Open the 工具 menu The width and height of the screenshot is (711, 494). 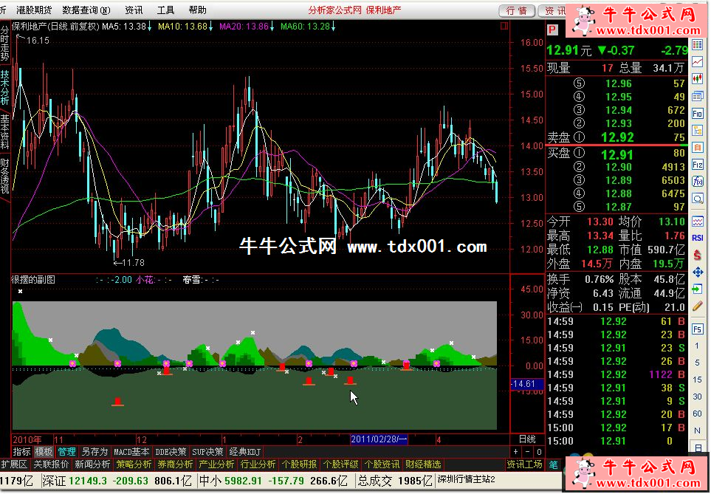click(x=165, y=10)
